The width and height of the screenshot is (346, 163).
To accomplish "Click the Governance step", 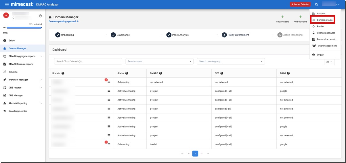I will click(x=120, y=35).
